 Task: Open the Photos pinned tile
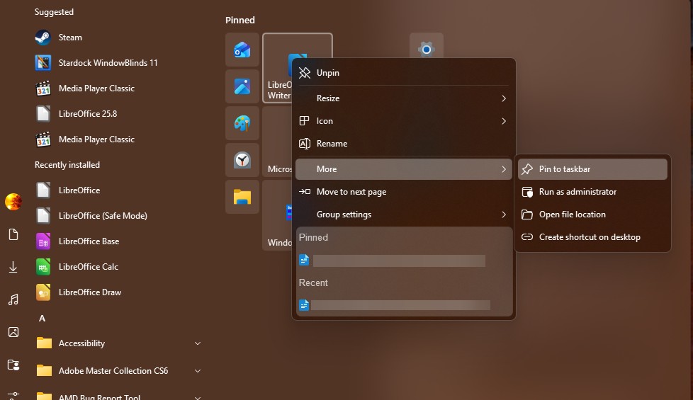click(242, 86)
